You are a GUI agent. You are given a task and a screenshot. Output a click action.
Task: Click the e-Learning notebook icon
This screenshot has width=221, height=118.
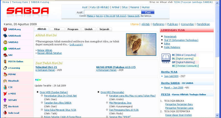click(x=5, y=68)
